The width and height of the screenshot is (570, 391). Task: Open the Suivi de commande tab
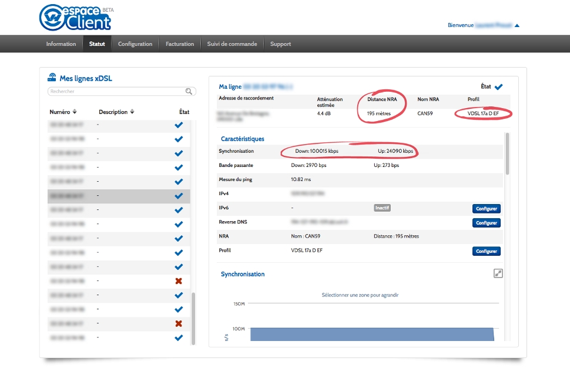[232, 44]
